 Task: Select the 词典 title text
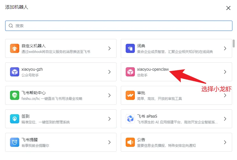141,46
